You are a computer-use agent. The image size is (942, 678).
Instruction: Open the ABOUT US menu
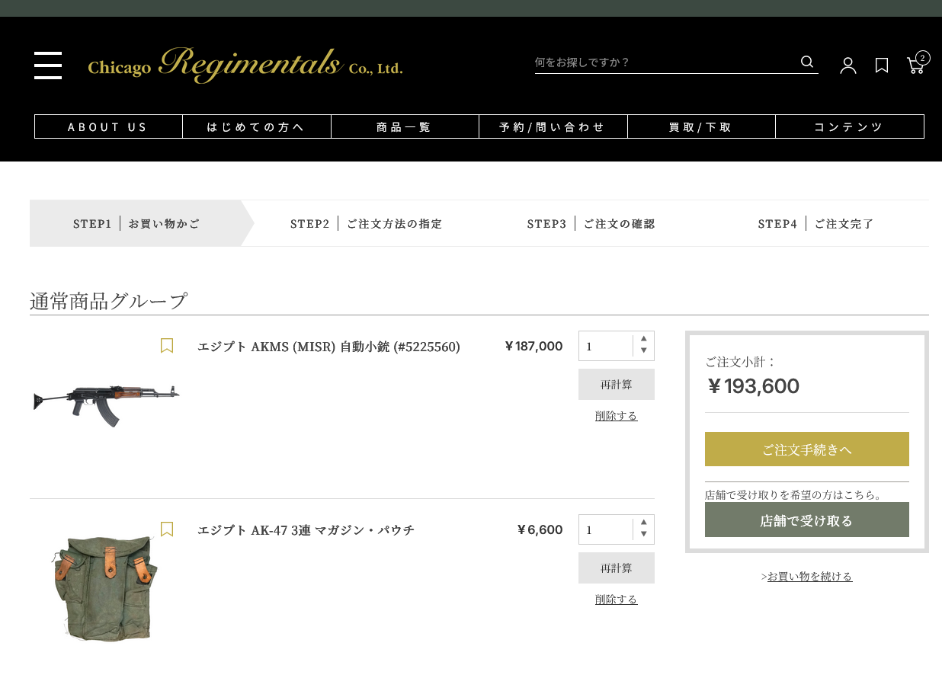[108, 127]
